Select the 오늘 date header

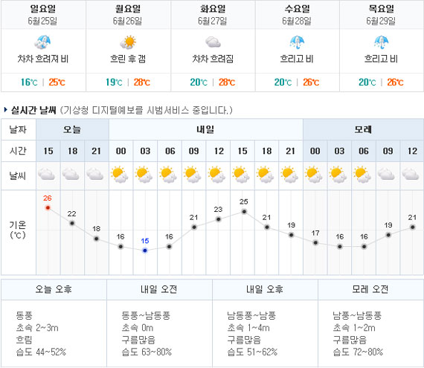click(x=72, y=129)
